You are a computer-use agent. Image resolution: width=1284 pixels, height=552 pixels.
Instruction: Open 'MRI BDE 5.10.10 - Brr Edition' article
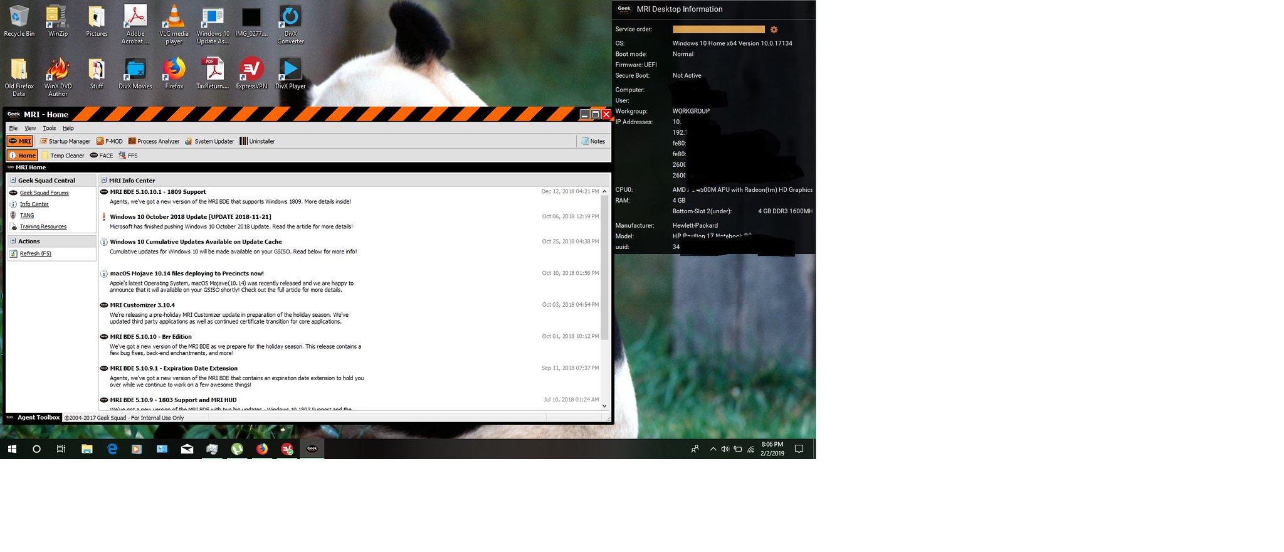tap(151, 337)
